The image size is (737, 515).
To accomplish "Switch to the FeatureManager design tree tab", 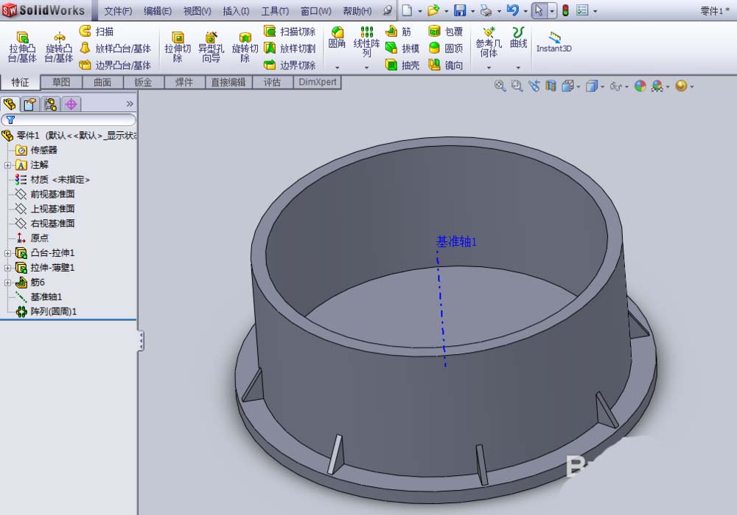I will tap(10, 104).
